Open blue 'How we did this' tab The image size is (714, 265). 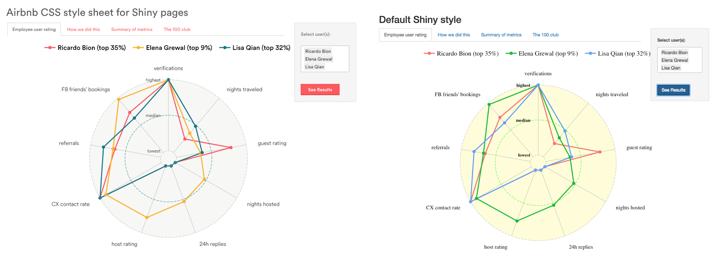click(x=453, y=35)
